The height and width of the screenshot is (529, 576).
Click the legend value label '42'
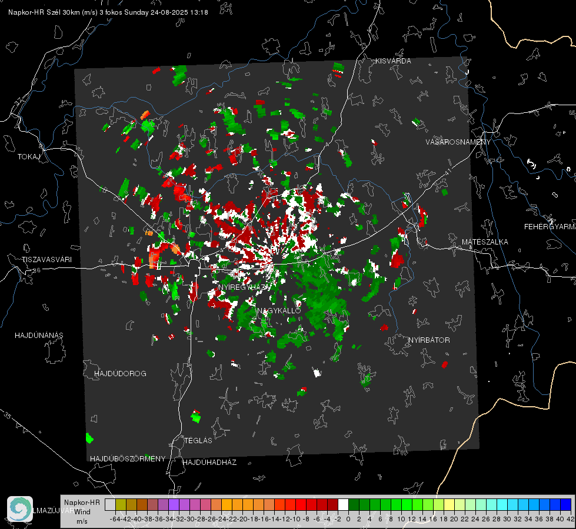[571, 520]
